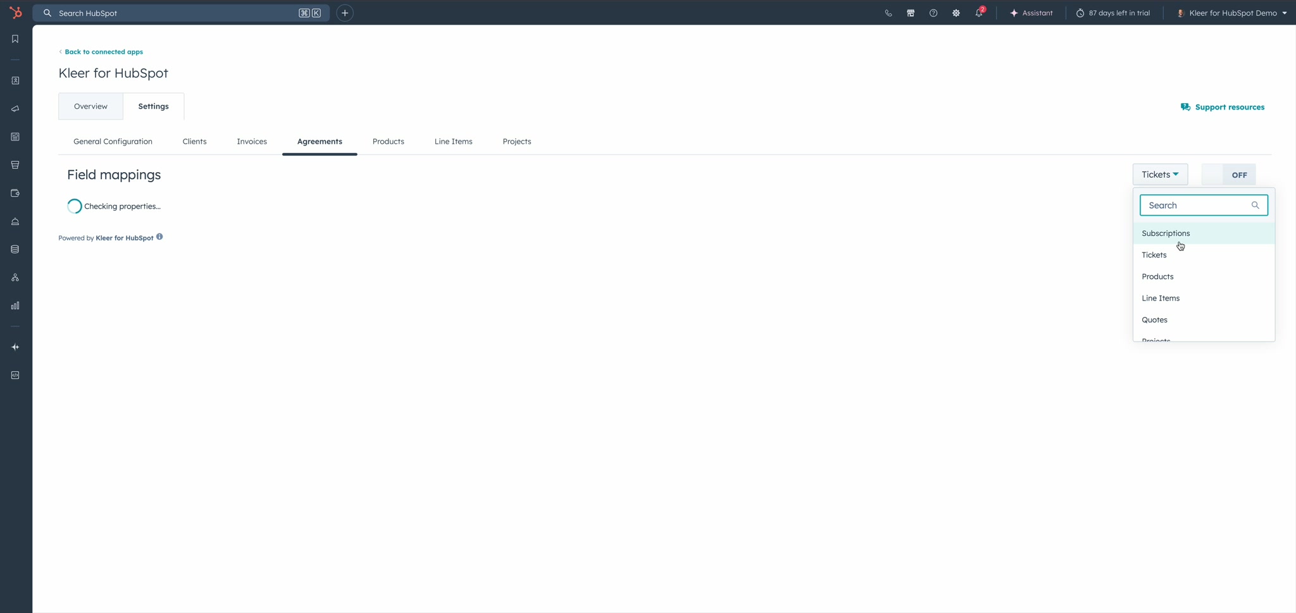Image resolution: width=1296 pixels, height=613 pixels.
Task: Select Products from the dropdown list
Action: click(1204, 276)
